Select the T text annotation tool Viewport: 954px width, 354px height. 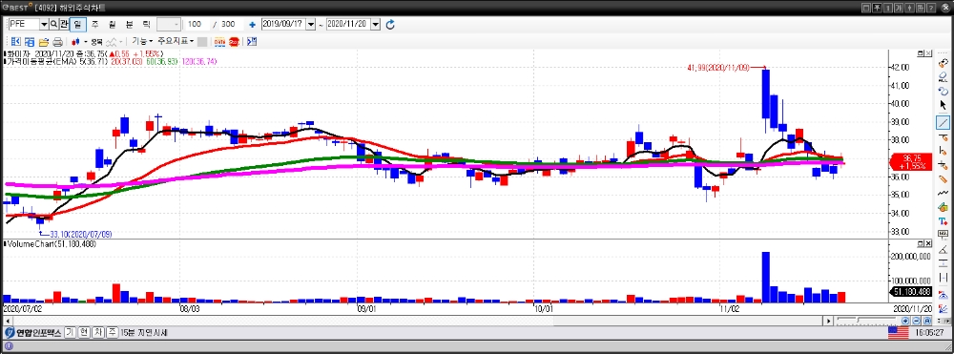(x=943, y=220)
